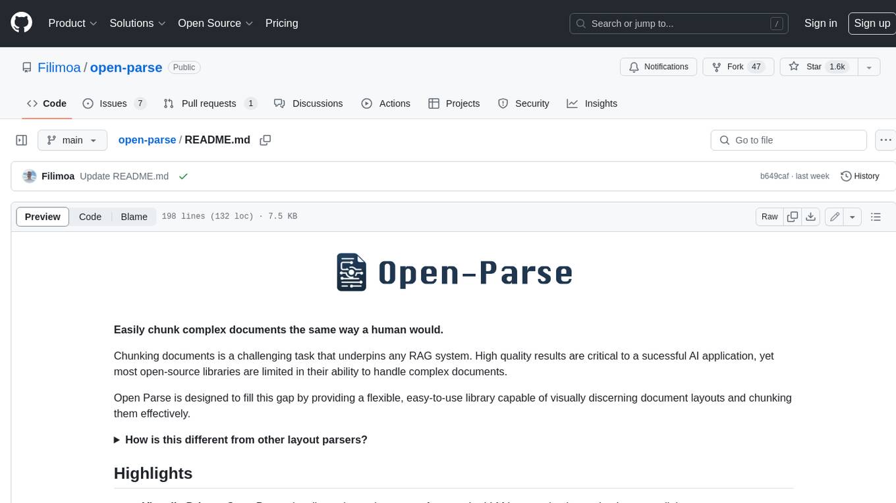Expand the Solutions menu
Viewport: 896px width, 503px height.
point(138,23)
